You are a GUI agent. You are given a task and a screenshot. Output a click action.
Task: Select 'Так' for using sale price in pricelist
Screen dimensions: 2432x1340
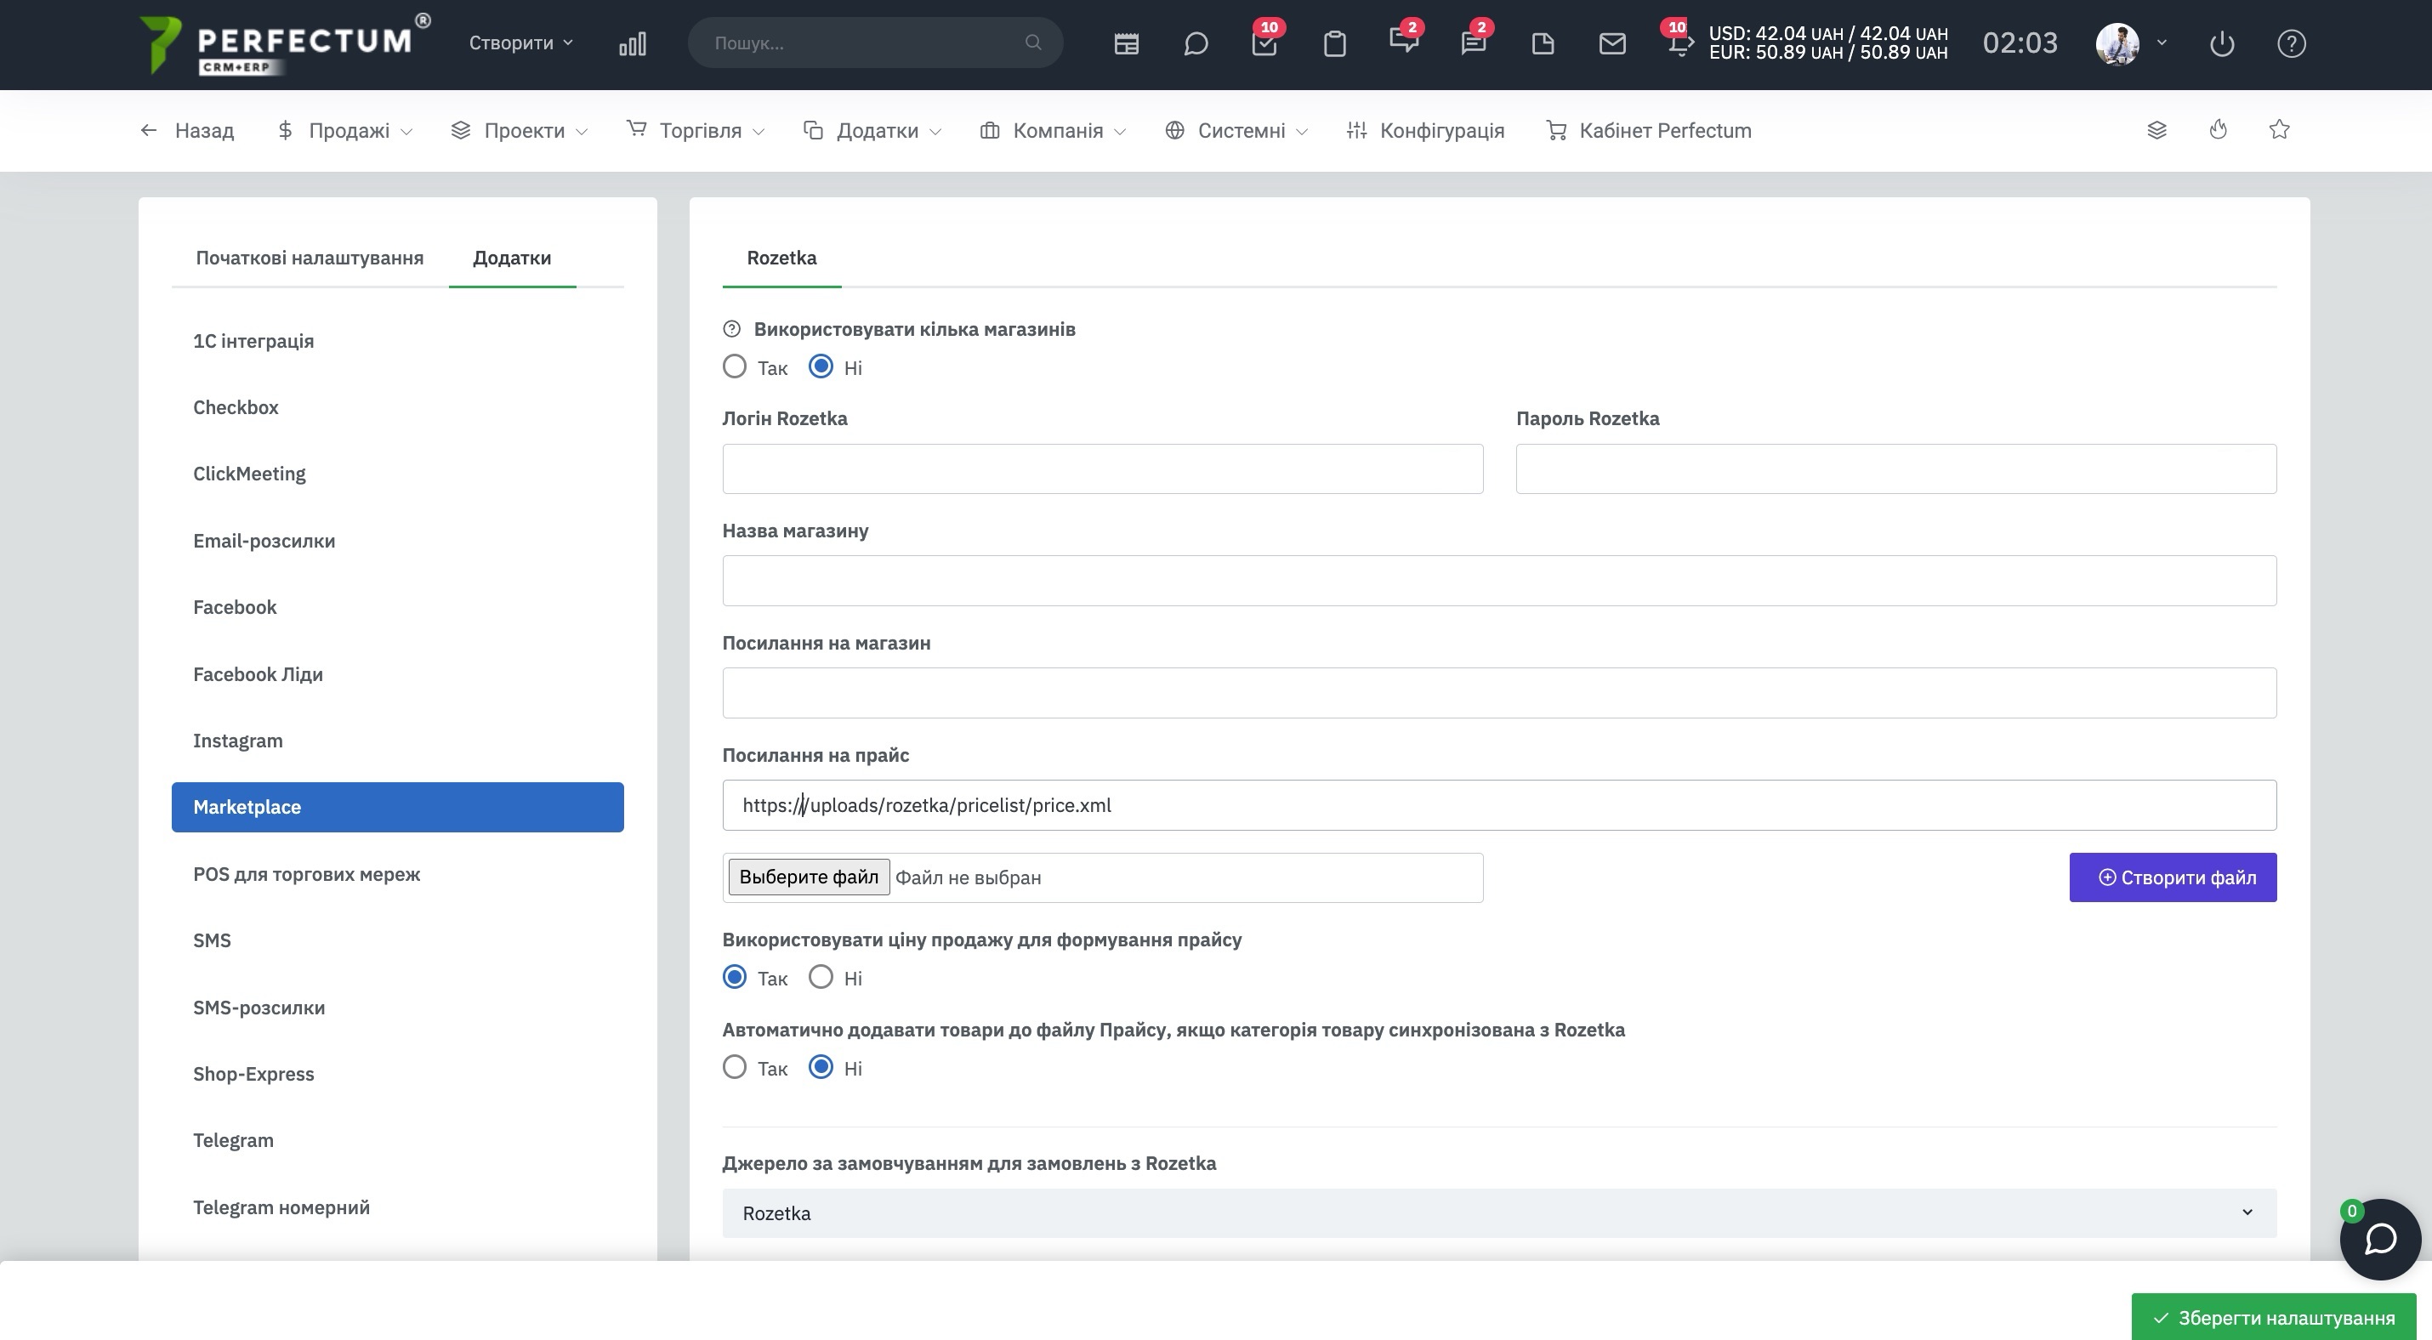coord(735,978)
